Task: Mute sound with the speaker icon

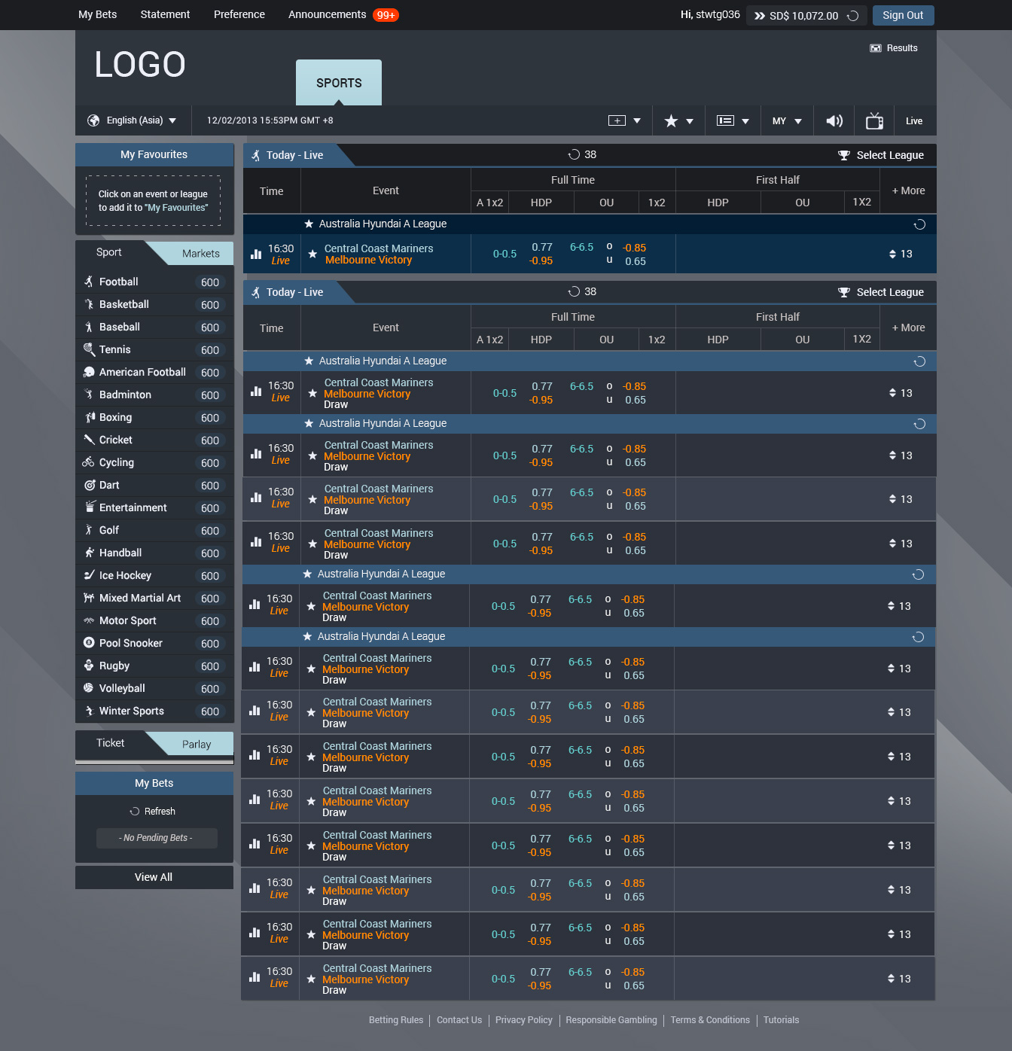Action: coord(834,121)
